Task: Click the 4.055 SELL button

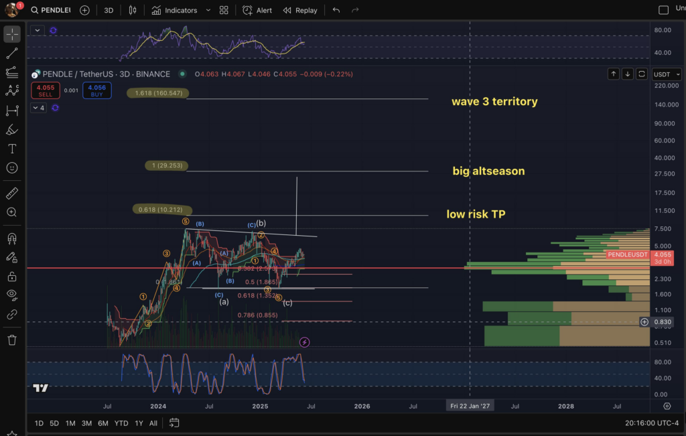Action: 46,90
